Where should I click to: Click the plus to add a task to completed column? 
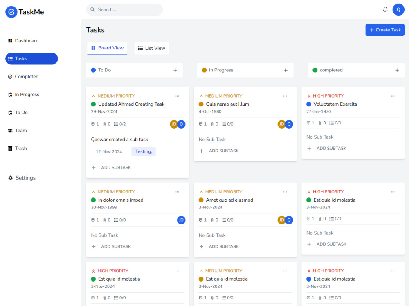click(x=397, y=70)
